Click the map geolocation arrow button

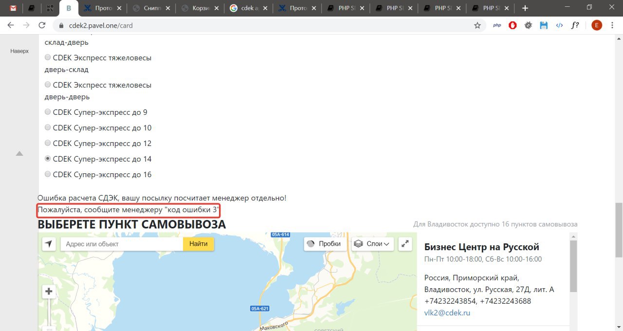click(49, 244)
